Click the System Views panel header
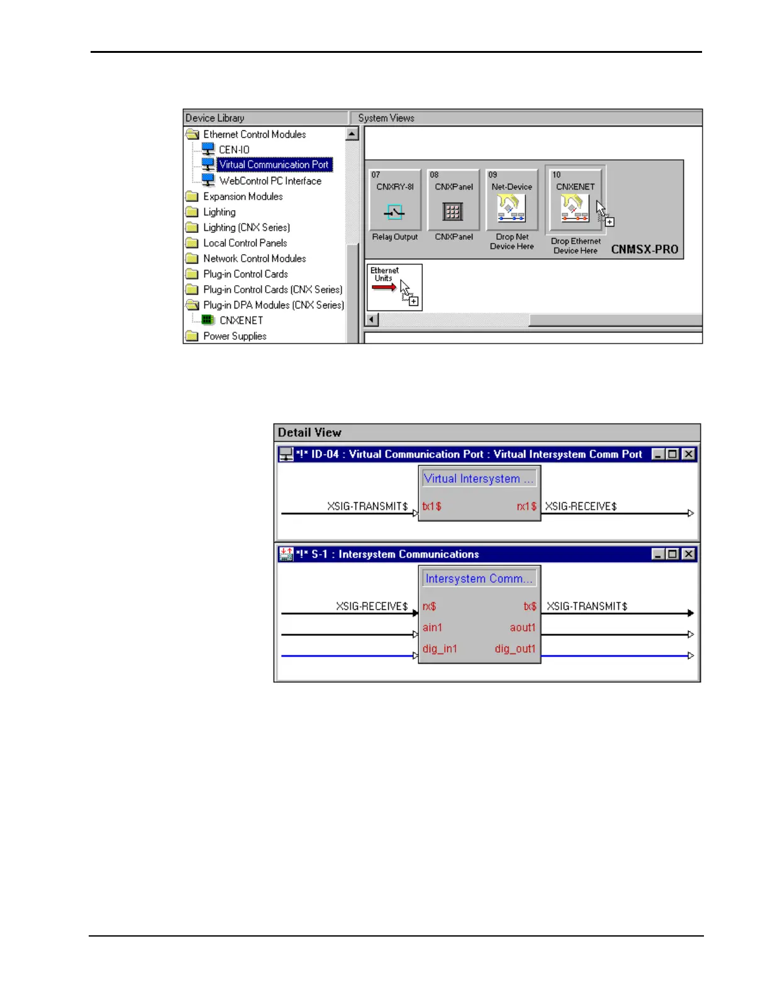 coord(527,118)
